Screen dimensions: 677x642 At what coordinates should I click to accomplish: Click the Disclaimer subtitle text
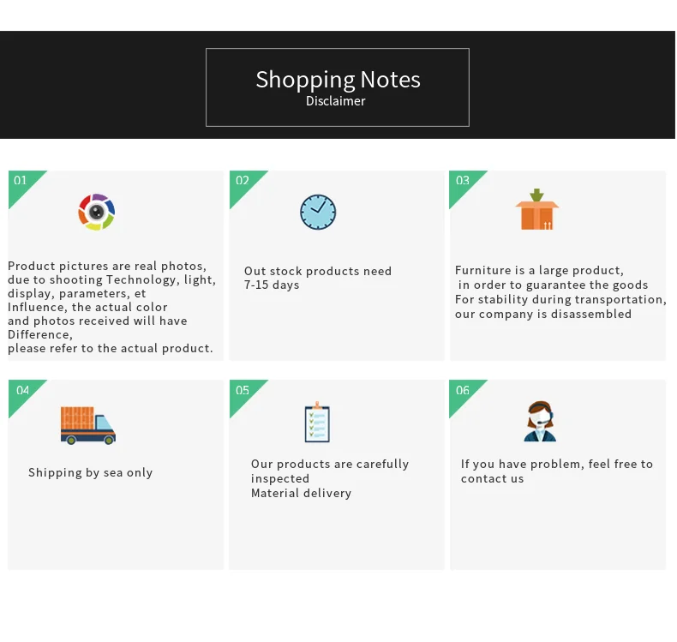pyautogui.click(x=335, y=101)
